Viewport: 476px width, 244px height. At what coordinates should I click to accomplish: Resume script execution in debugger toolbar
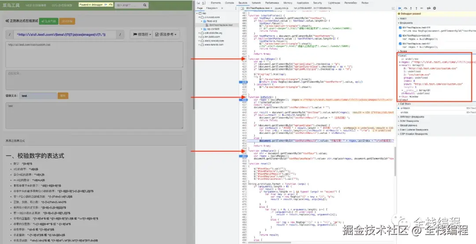point(400,8)
